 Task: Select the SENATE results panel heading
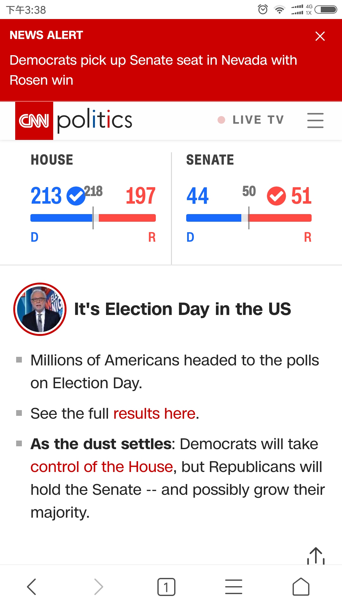[x=210, y=160]
